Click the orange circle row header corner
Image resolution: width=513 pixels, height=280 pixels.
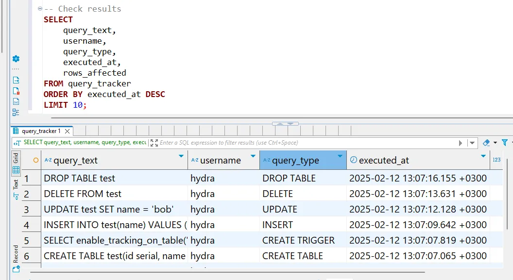tap(35, 160)
